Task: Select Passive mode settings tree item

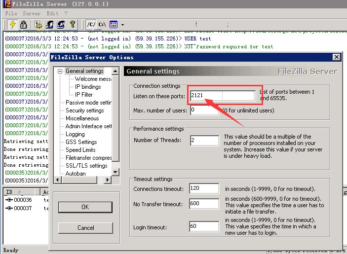Action: pyautogui.click(x=88, y=103)
